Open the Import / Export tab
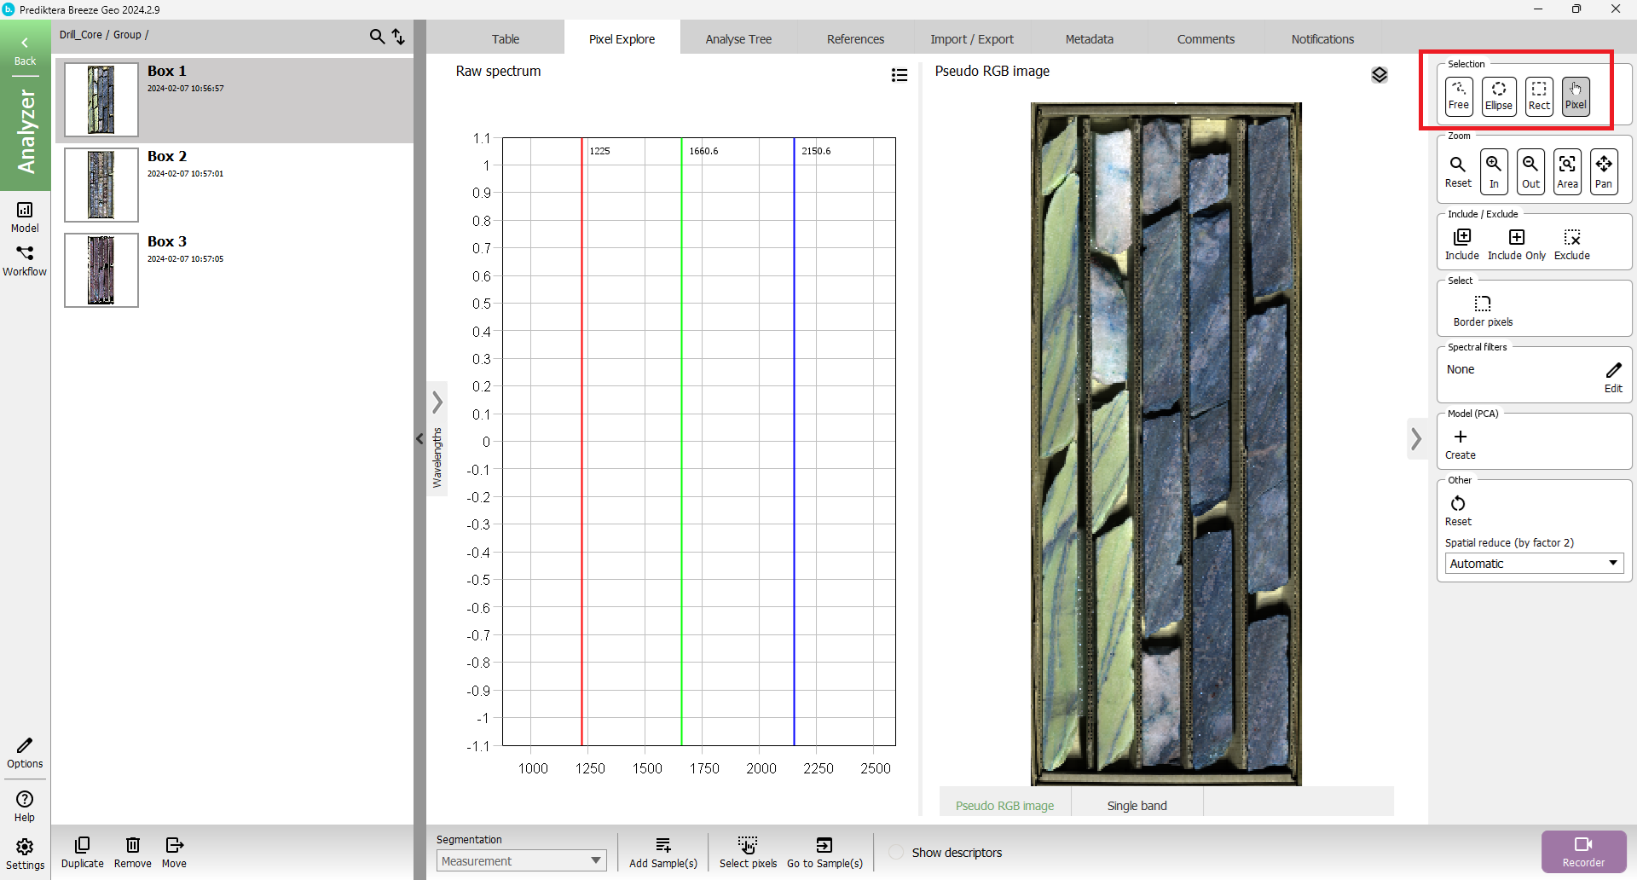 point(971,39)
